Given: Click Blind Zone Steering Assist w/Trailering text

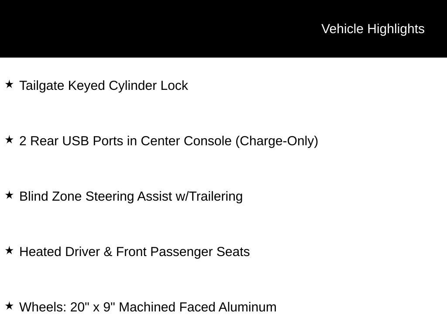Looking at the screenshot, I should click(131, 196).
